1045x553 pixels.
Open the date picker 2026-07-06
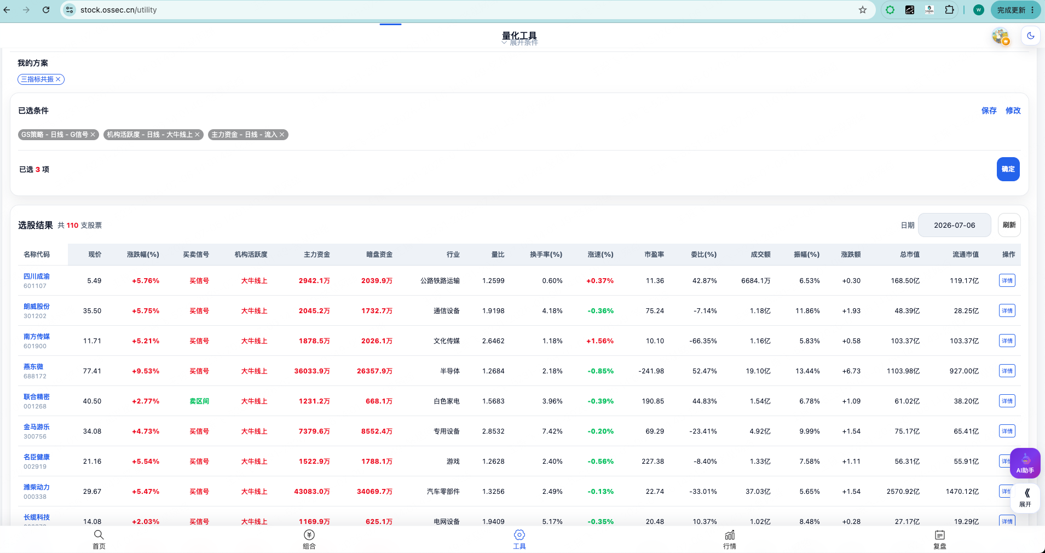point(954,225)
